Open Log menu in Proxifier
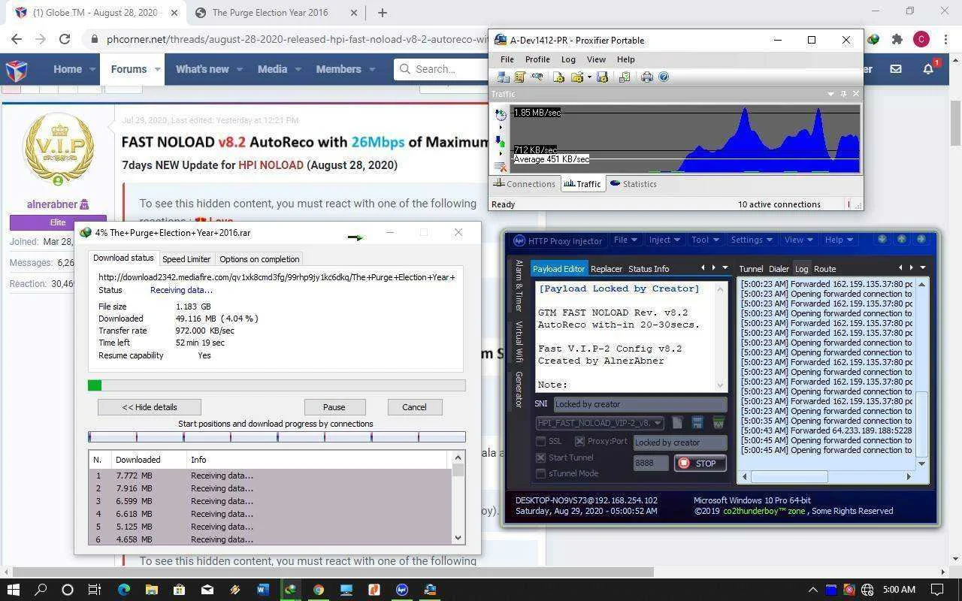 pos(568,59)
